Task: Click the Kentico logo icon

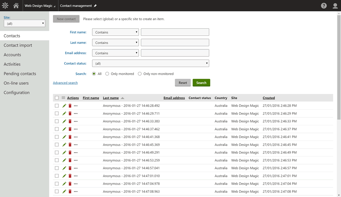Action: coord(5,6)
